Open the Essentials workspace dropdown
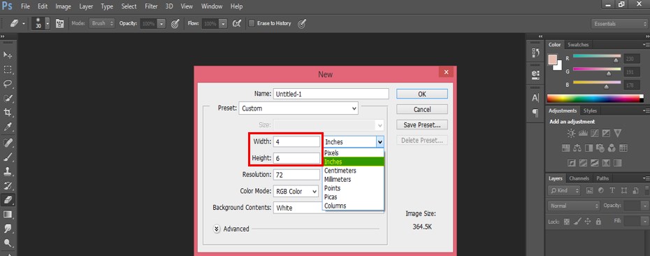The width and height of the screenshot is (650, 256). pos(619,24)
